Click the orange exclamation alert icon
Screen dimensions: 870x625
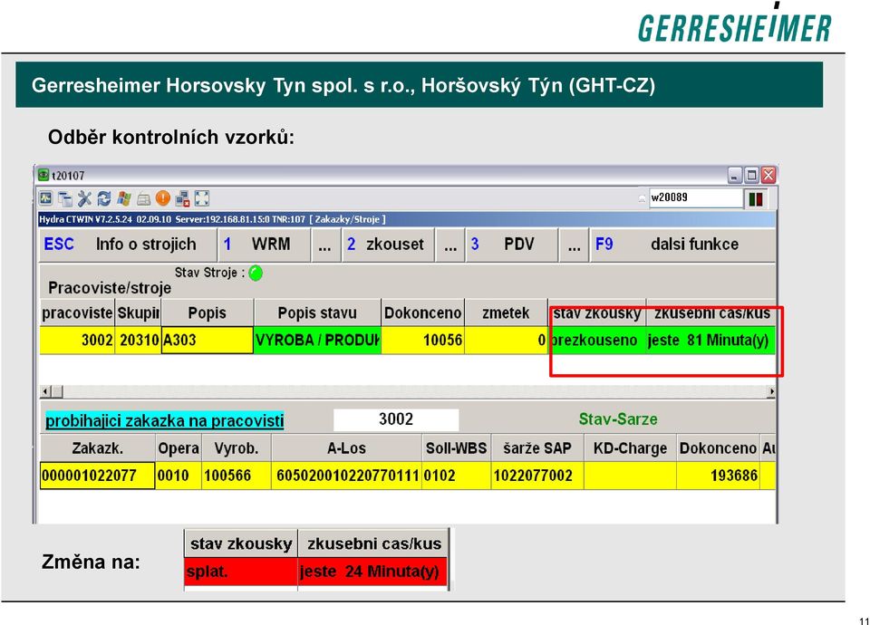[x=162, y=197]
